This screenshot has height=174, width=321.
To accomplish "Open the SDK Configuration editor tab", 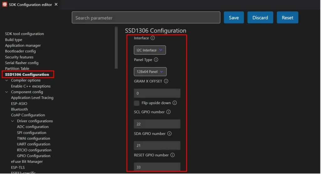I will tap(30, 4).
